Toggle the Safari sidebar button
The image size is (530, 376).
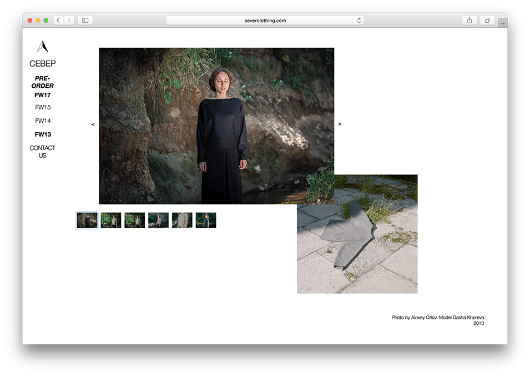(85, 21)
